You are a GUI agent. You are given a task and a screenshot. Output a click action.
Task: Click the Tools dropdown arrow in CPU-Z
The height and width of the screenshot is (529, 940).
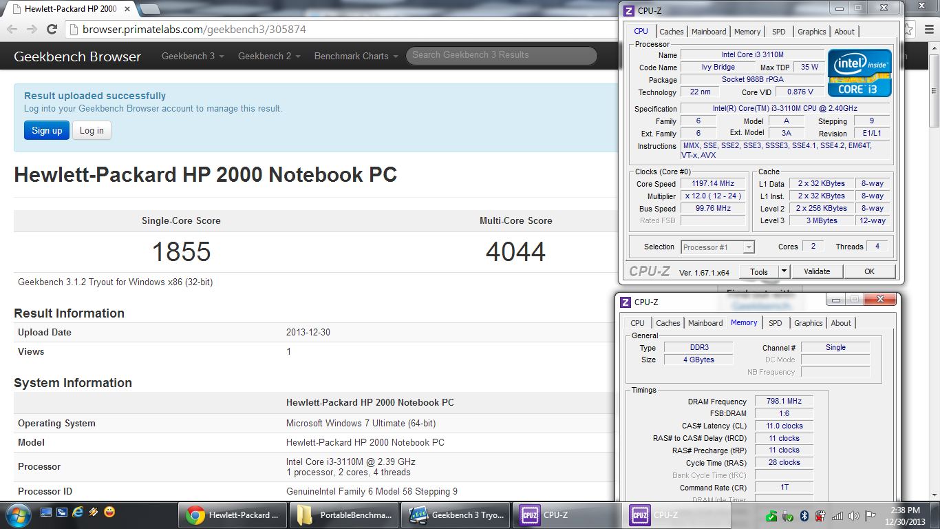(x=784, y=271)
